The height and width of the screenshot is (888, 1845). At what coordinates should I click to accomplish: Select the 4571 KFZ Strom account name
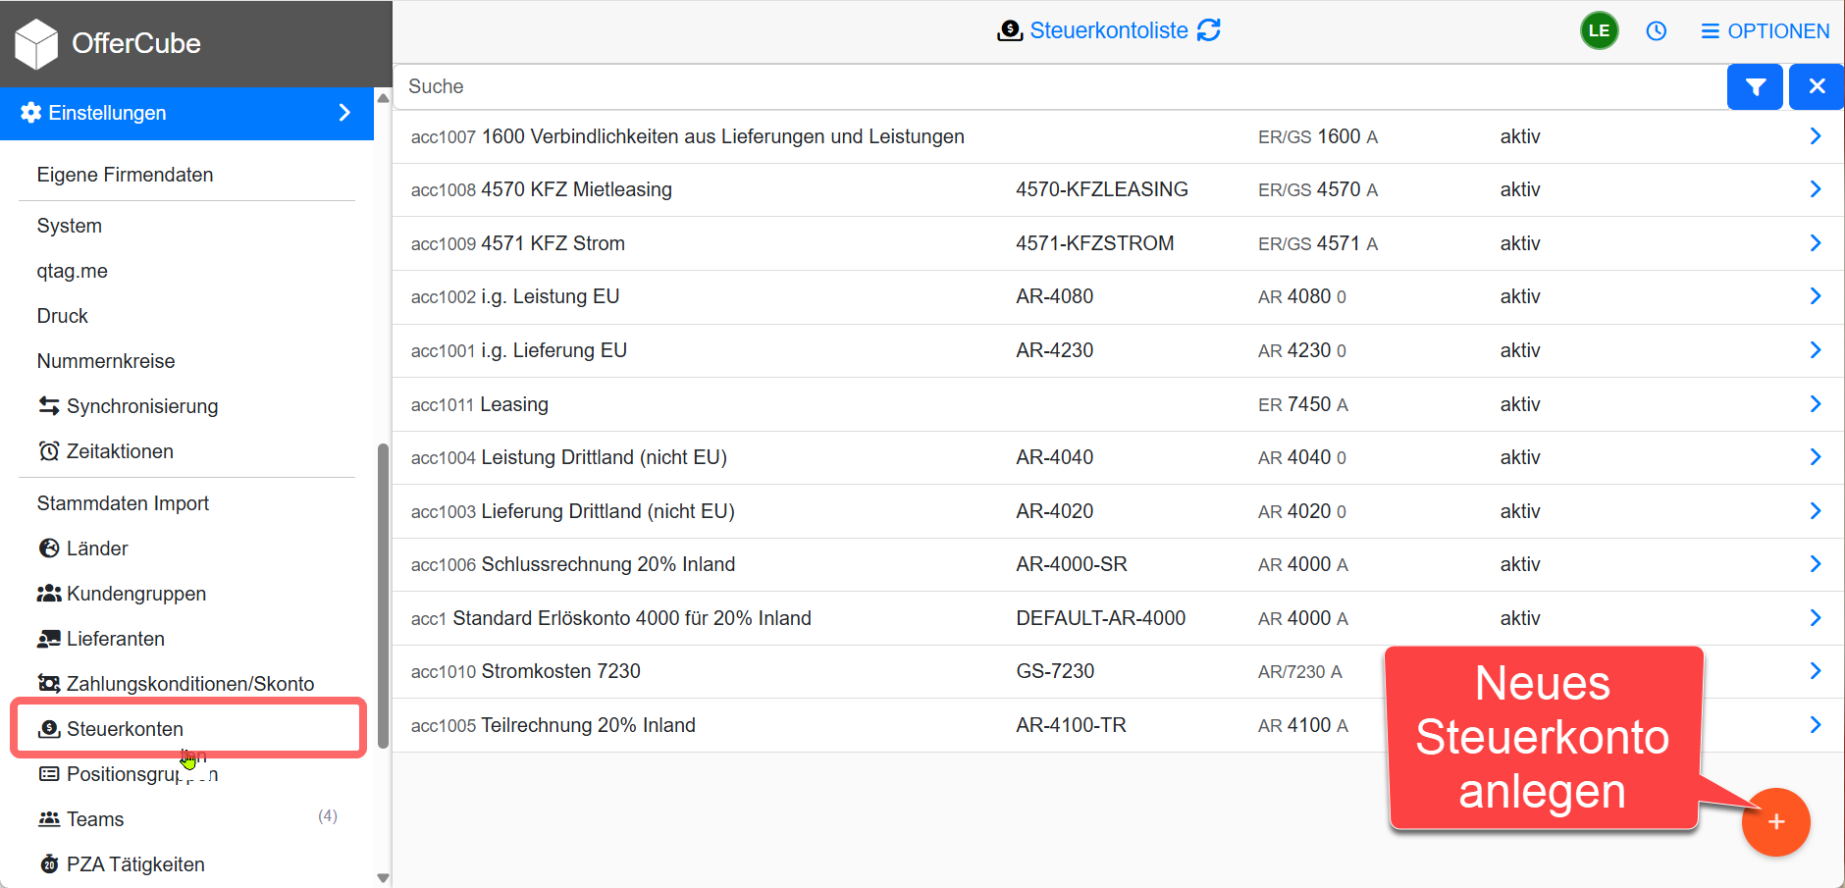pyautogui.click(x=553, y=243)
